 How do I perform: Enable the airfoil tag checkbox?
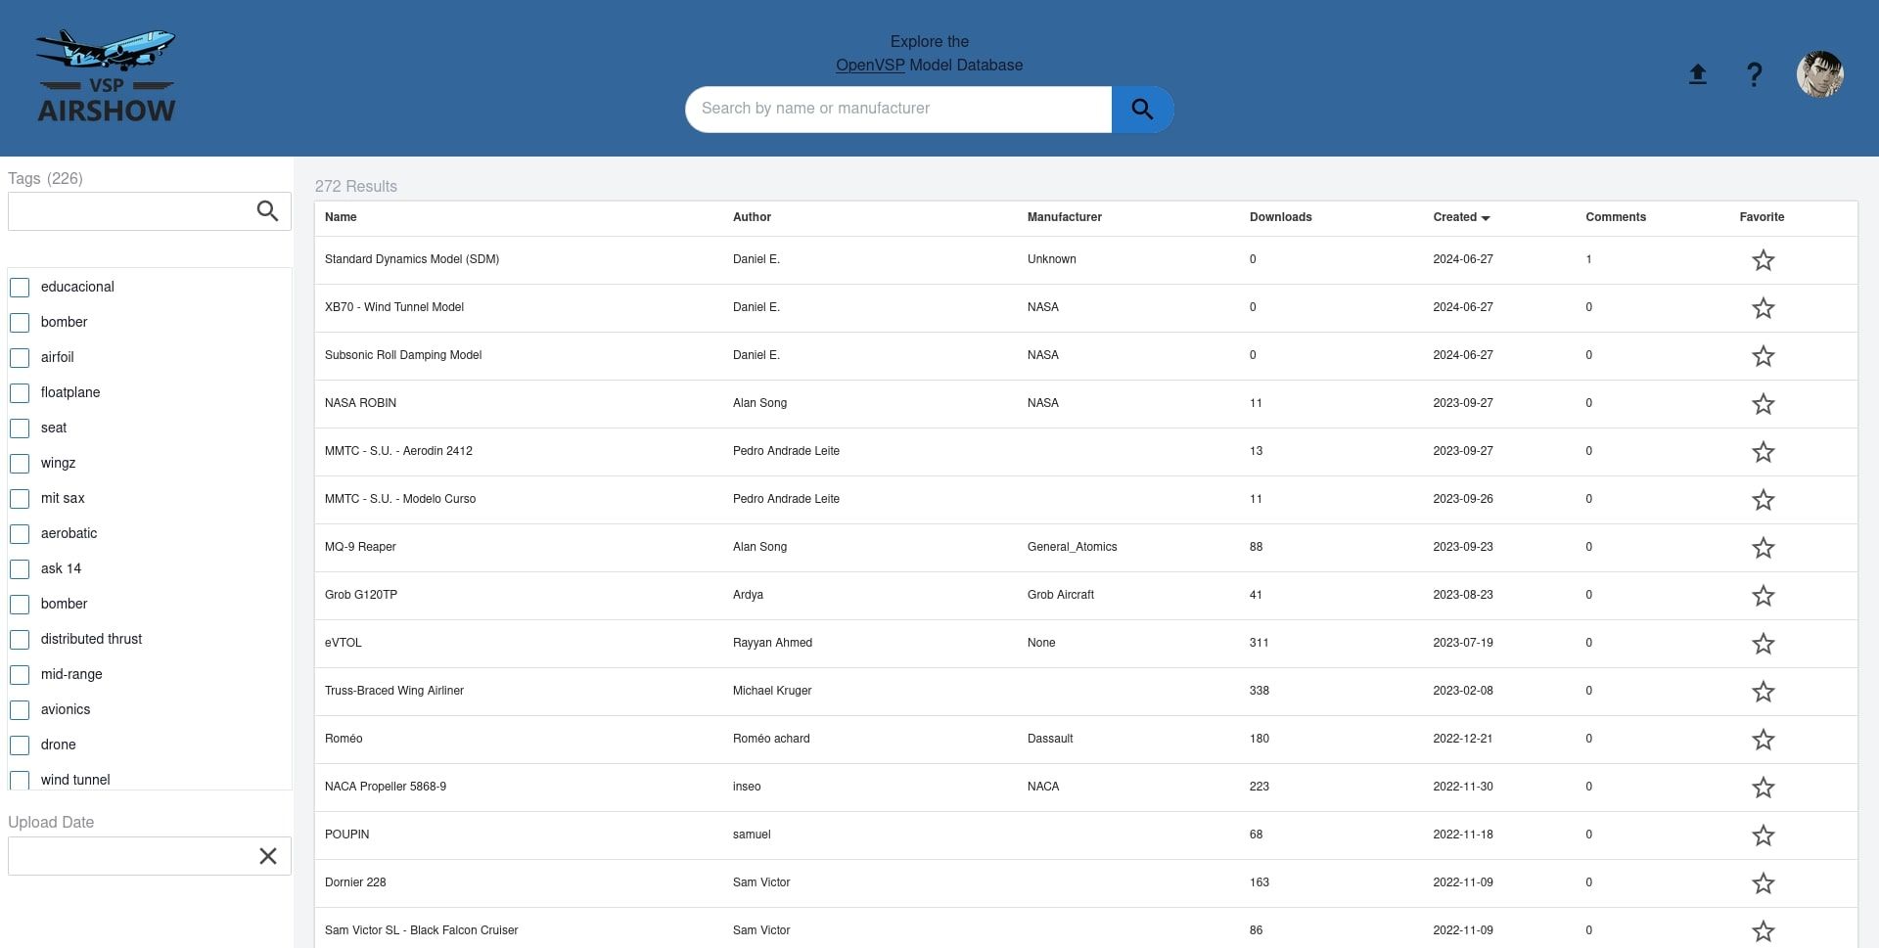(x=20, y=358)
